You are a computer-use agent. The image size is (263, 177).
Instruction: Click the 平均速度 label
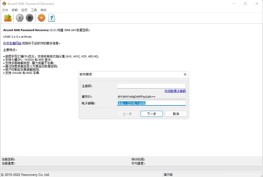(138, 163)
